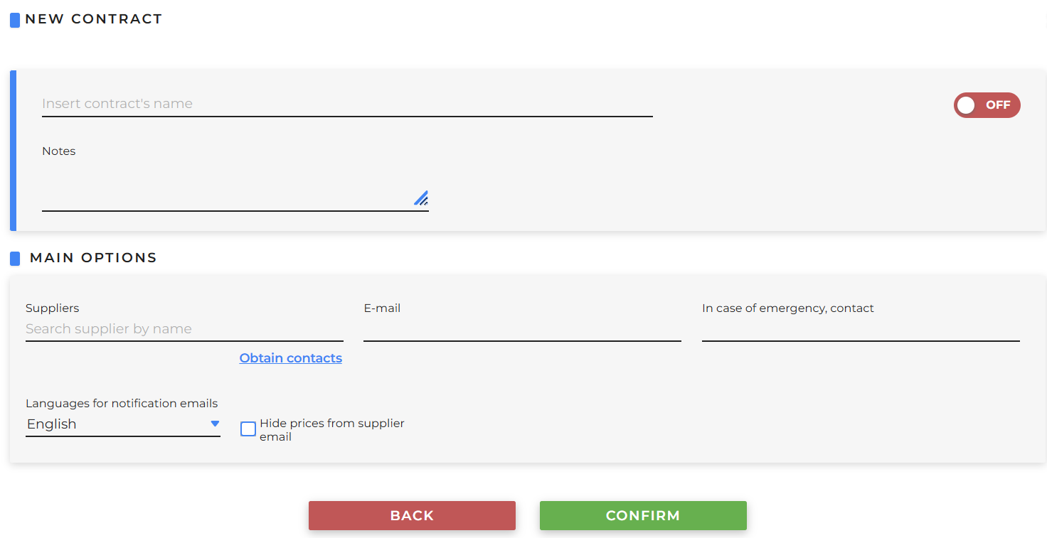Click the E-mail input field

[x=522, y=330]
